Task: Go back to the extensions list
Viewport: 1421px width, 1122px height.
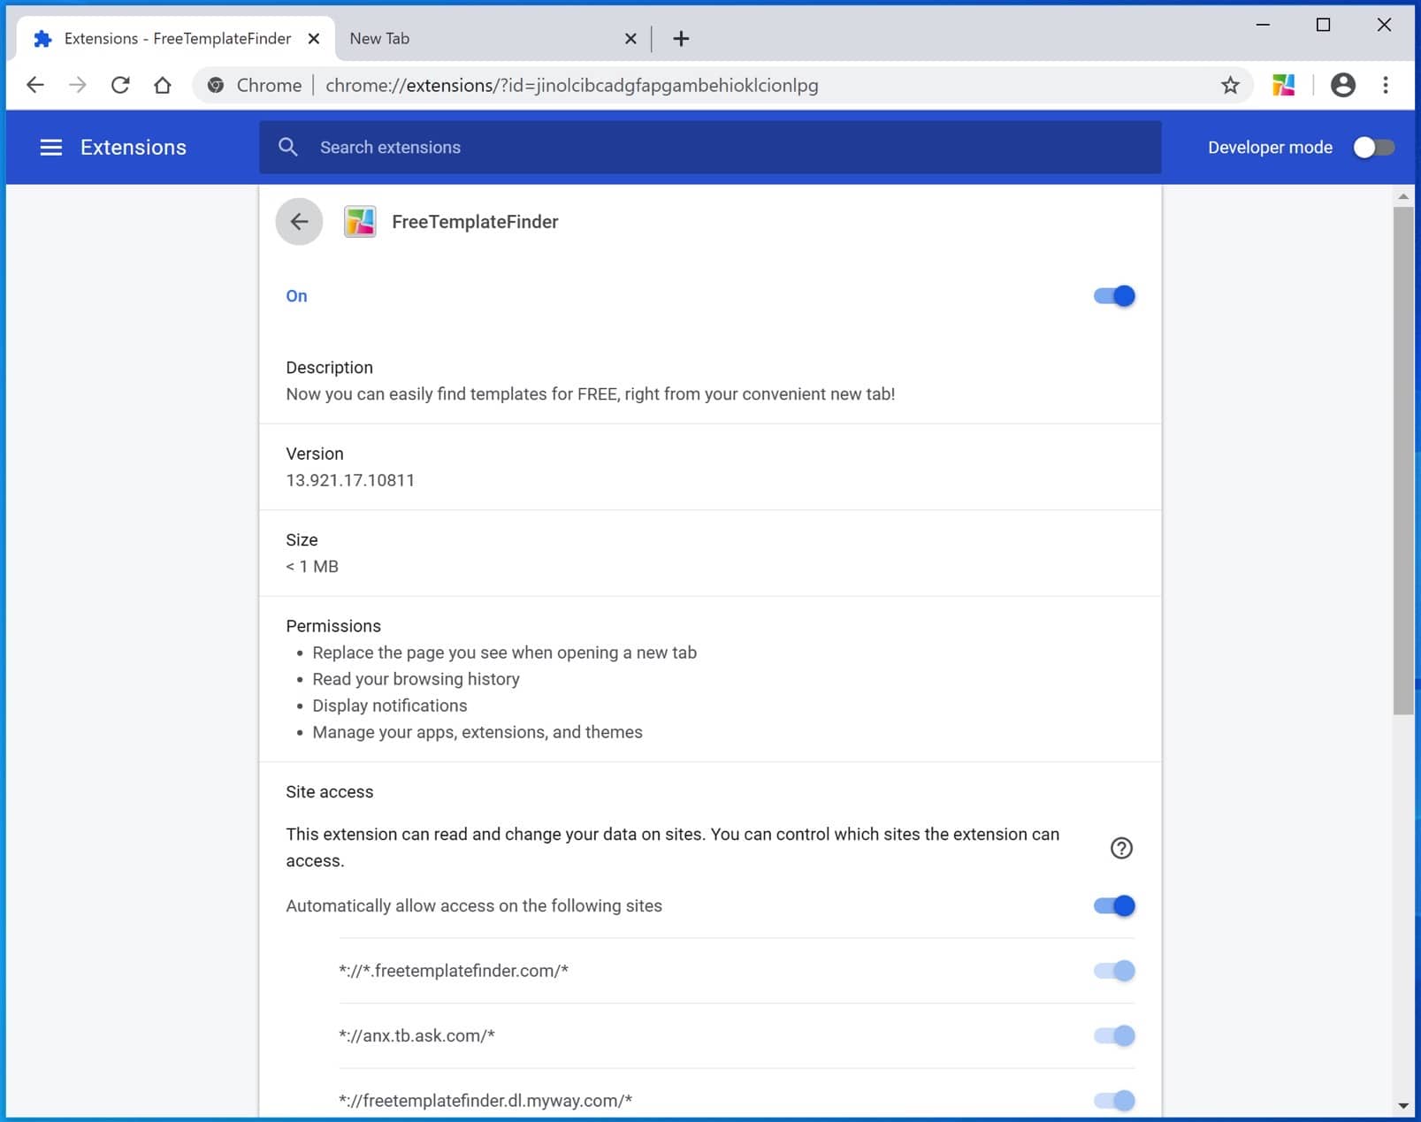Action: [x=299, y=221]
